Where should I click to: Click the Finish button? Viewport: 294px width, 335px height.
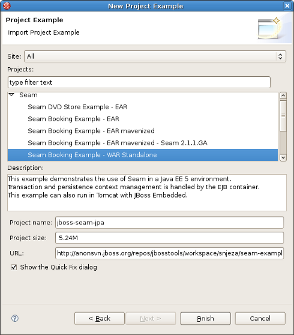pyautogui.click(x=205, y=318)
